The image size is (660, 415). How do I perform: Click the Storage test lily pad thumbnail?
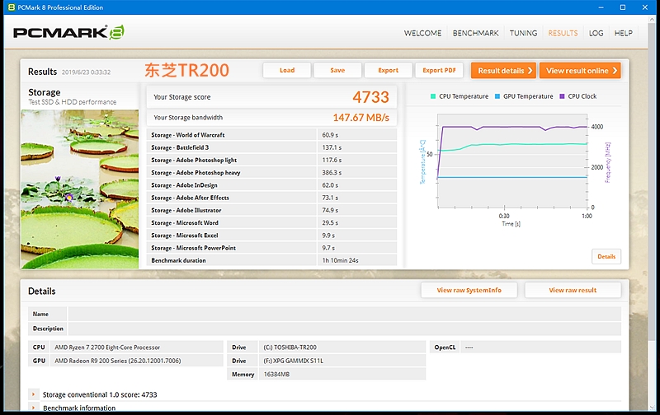[x=79, y=189]
